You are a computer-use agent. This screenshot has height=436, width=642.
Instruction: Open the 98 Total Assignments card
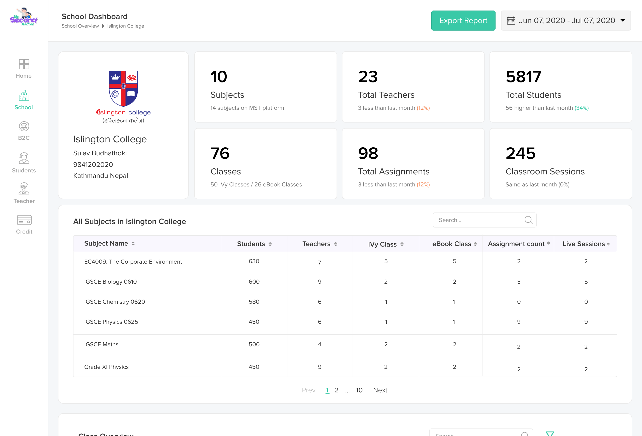click(x=413, y=164)
